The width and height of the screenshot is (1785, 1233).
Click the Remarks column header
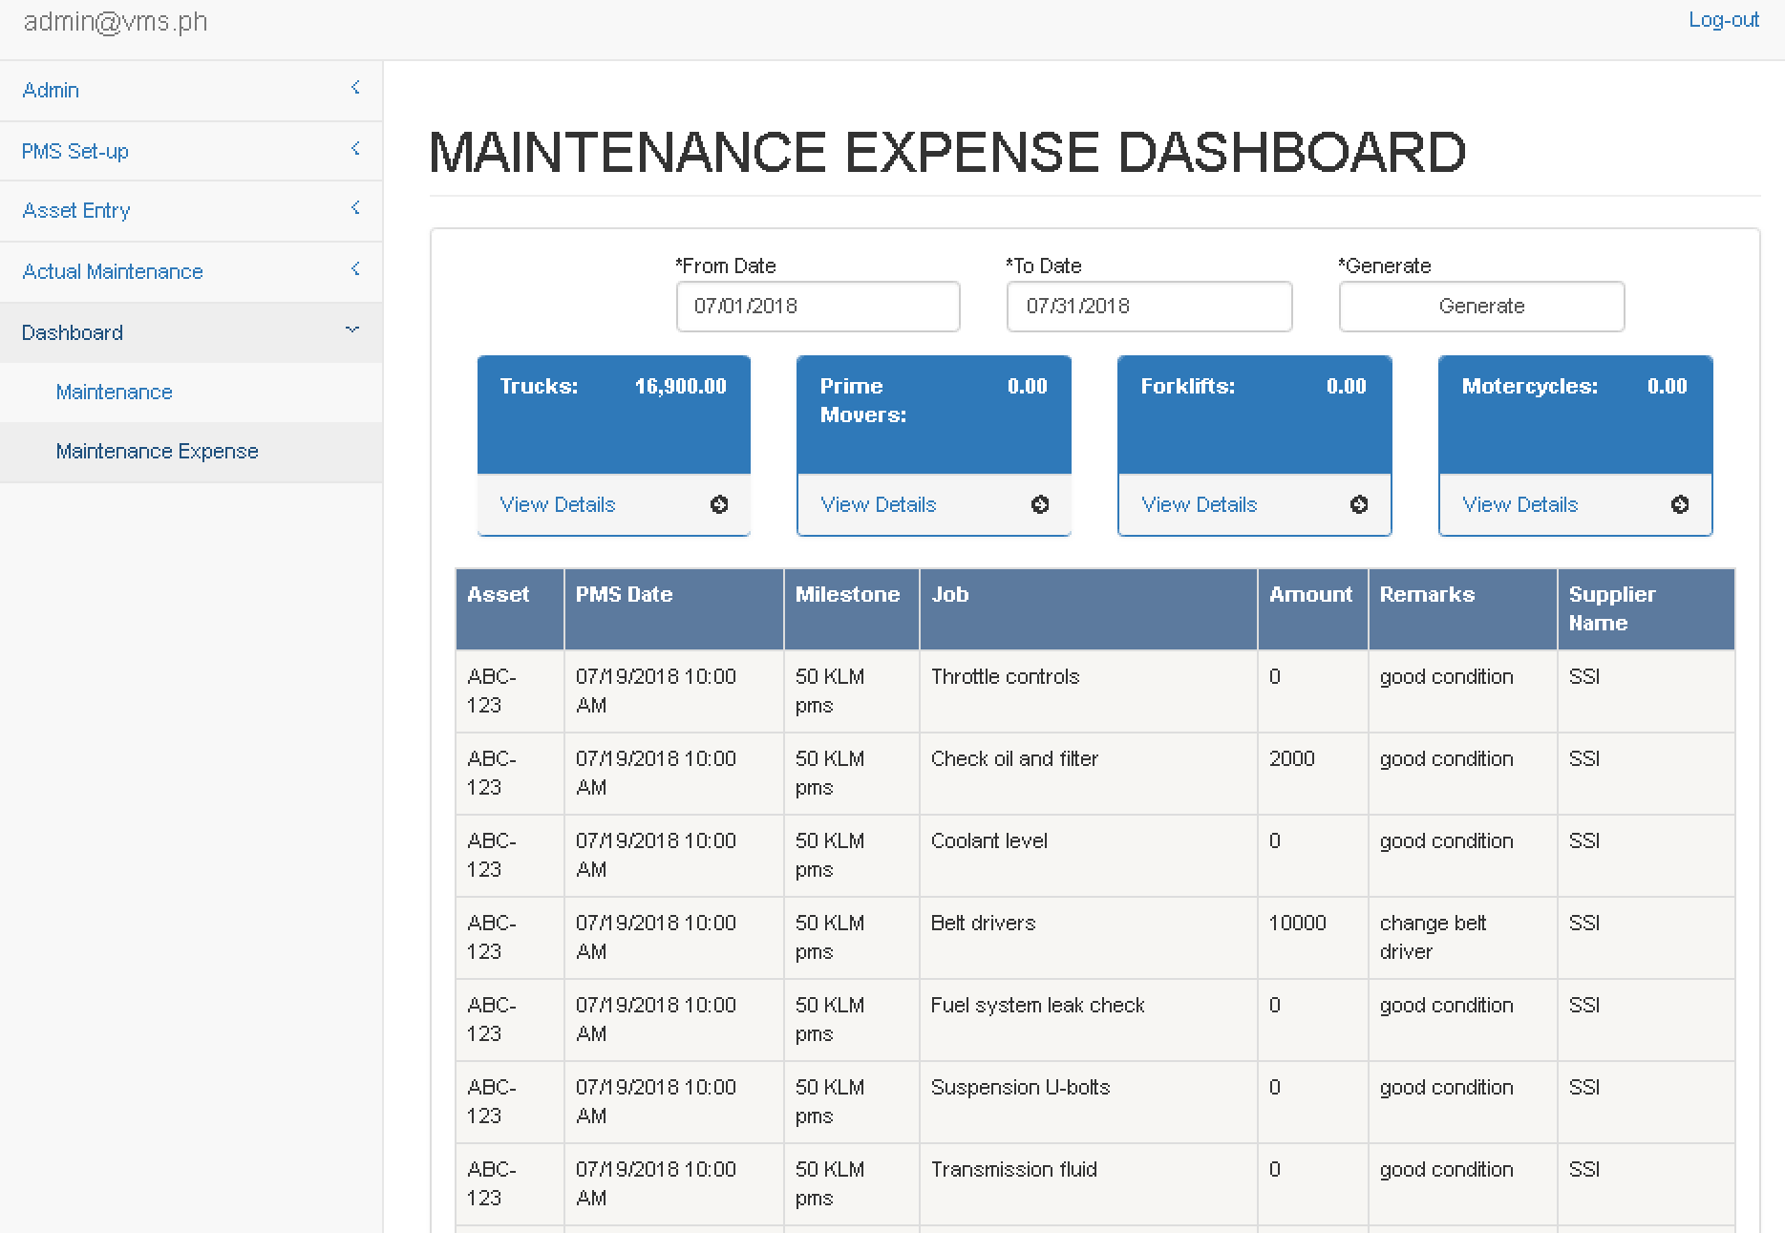[x=1463, y=609]
